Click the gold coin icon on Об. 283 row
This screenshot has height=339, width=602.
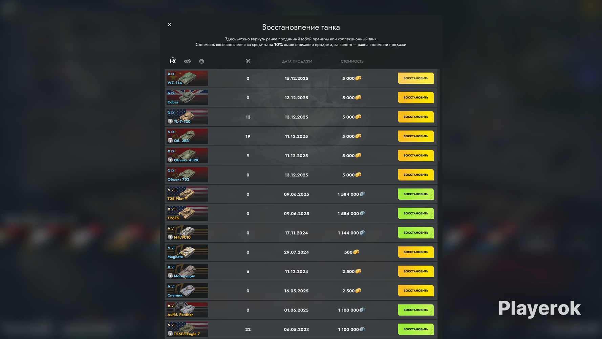[x=358, y=136]
